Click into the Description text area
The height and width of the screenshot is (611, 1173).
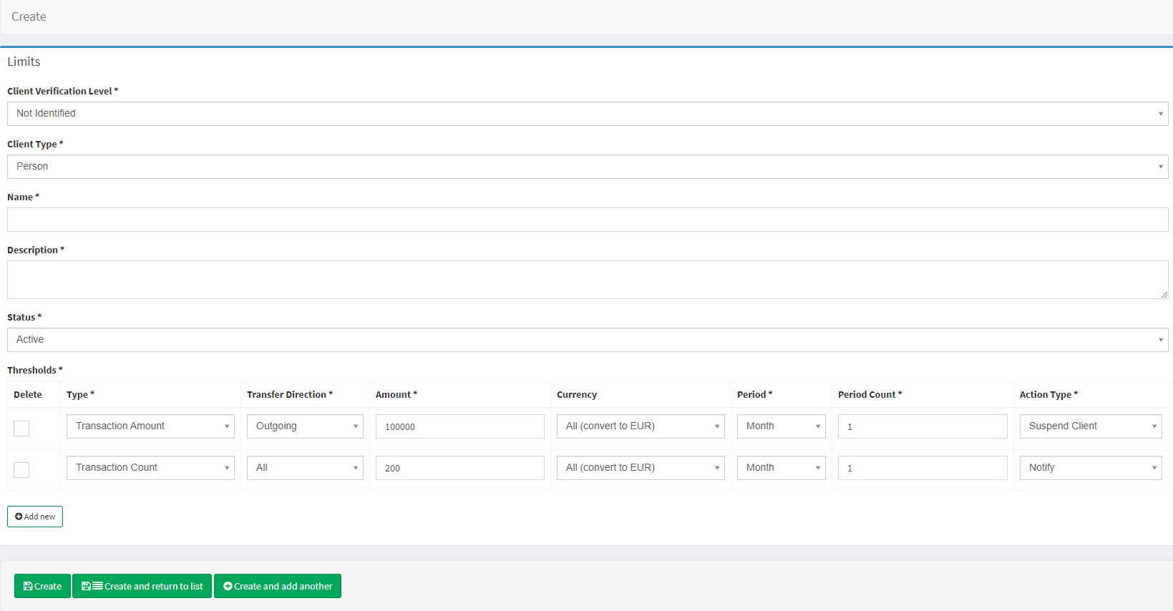pyautogui.click(x=587, y=280)
